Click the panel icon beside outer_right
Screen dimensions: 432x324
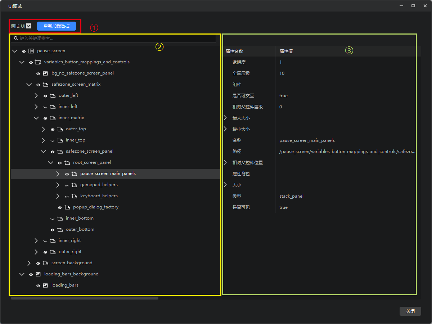coord(53,252)
